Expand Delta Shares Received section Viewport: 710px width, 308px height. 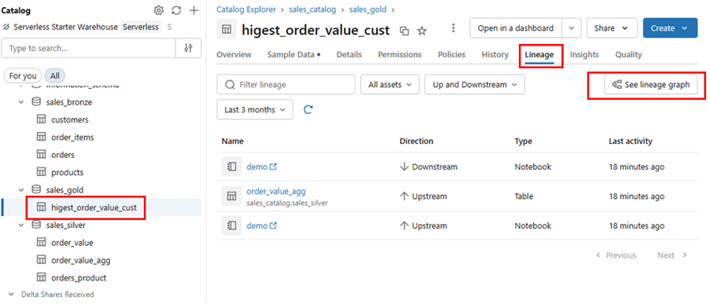coord(11,295)
